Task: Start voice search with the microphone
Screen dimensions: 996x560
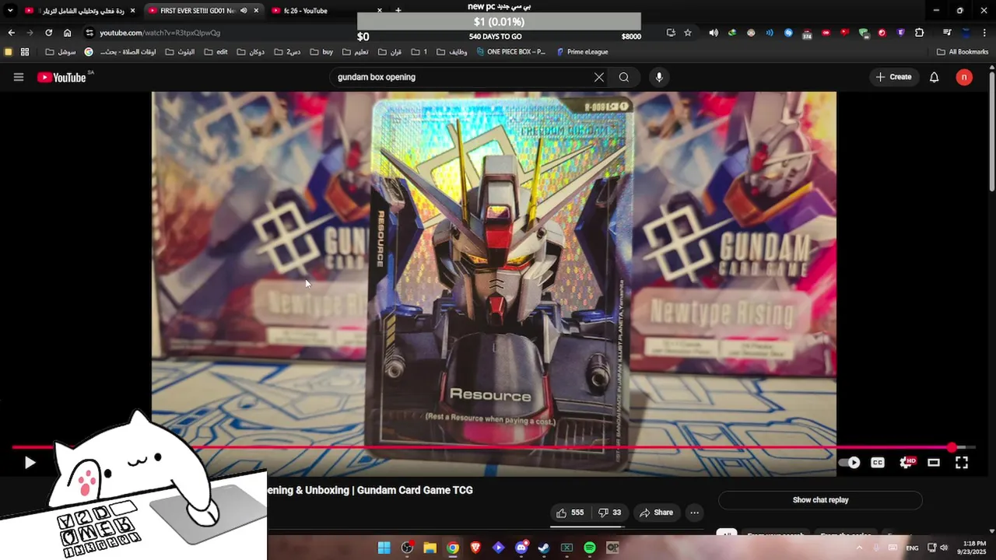Action: coord(659,77)
